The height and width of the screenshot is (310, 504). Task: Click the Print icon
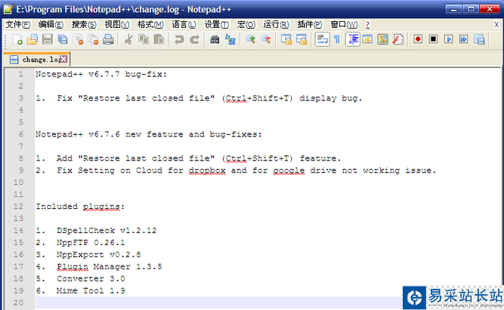(x=108, y=39)
